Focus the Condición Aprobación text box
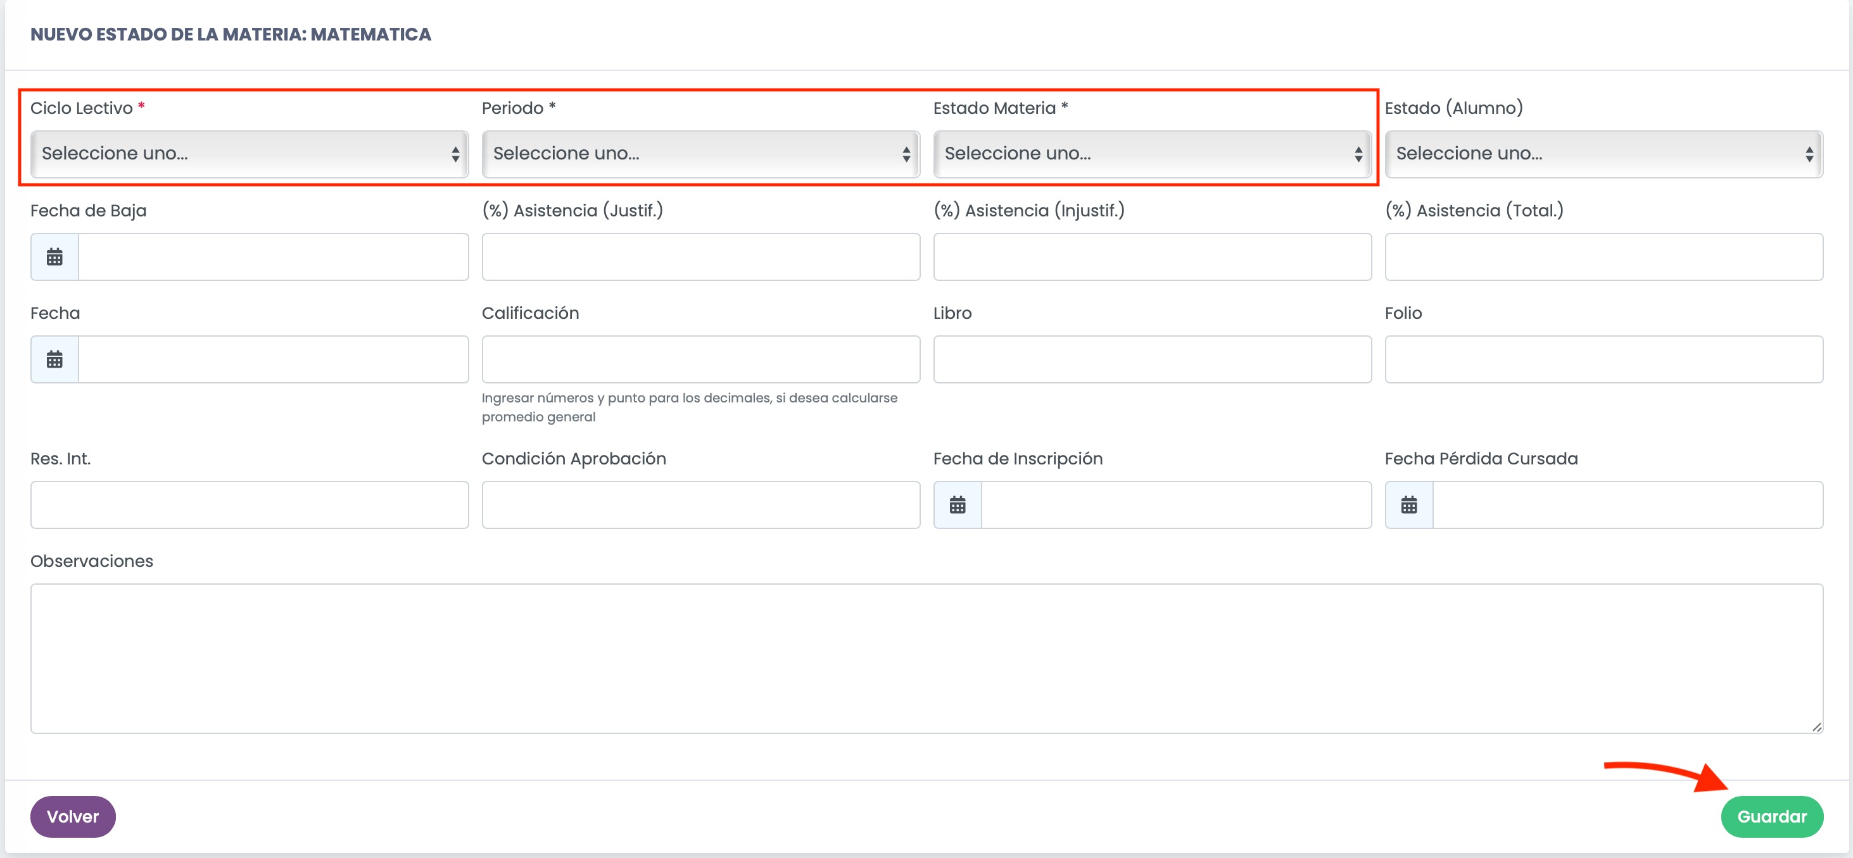Image resolution: width=1853 pixels, height=858 pixels. pos(700,505)
